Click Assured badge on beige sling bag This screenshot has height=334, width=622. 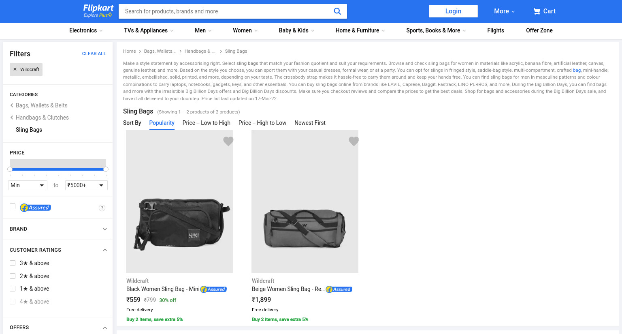[x=339, y=289]
